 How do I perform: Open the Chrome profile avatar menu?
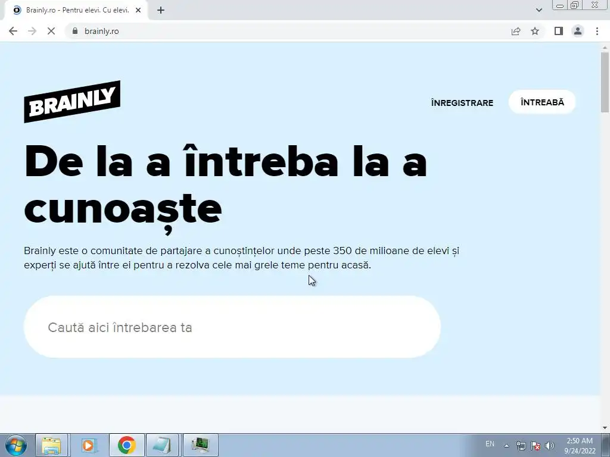point(578,31)
